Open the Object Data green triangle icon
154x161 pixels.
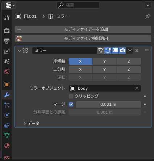coord(7,136)
